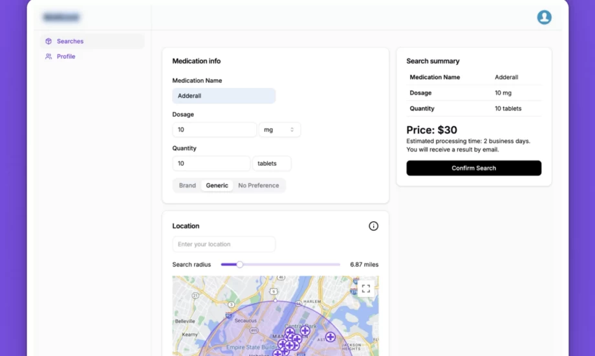Open the user account avatar menu
The width and height of the screenshot is (595, 356).
[x=544, y=17]
